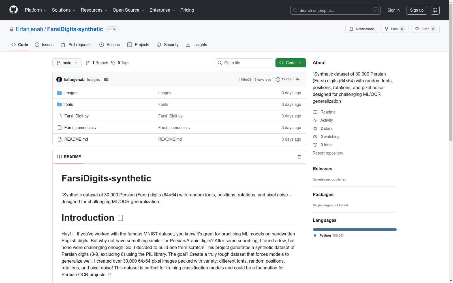Select the Code tab

tap(20, 45)
